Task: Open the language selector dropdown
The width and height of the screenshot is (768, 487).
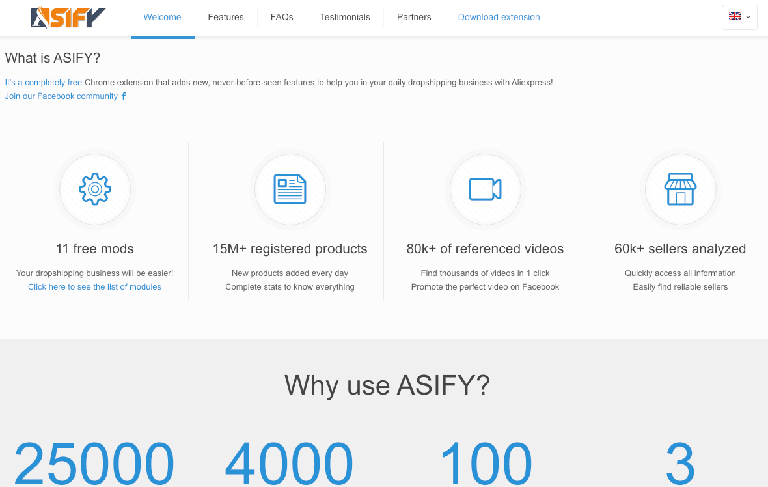Action: click(x=739, y=17)
